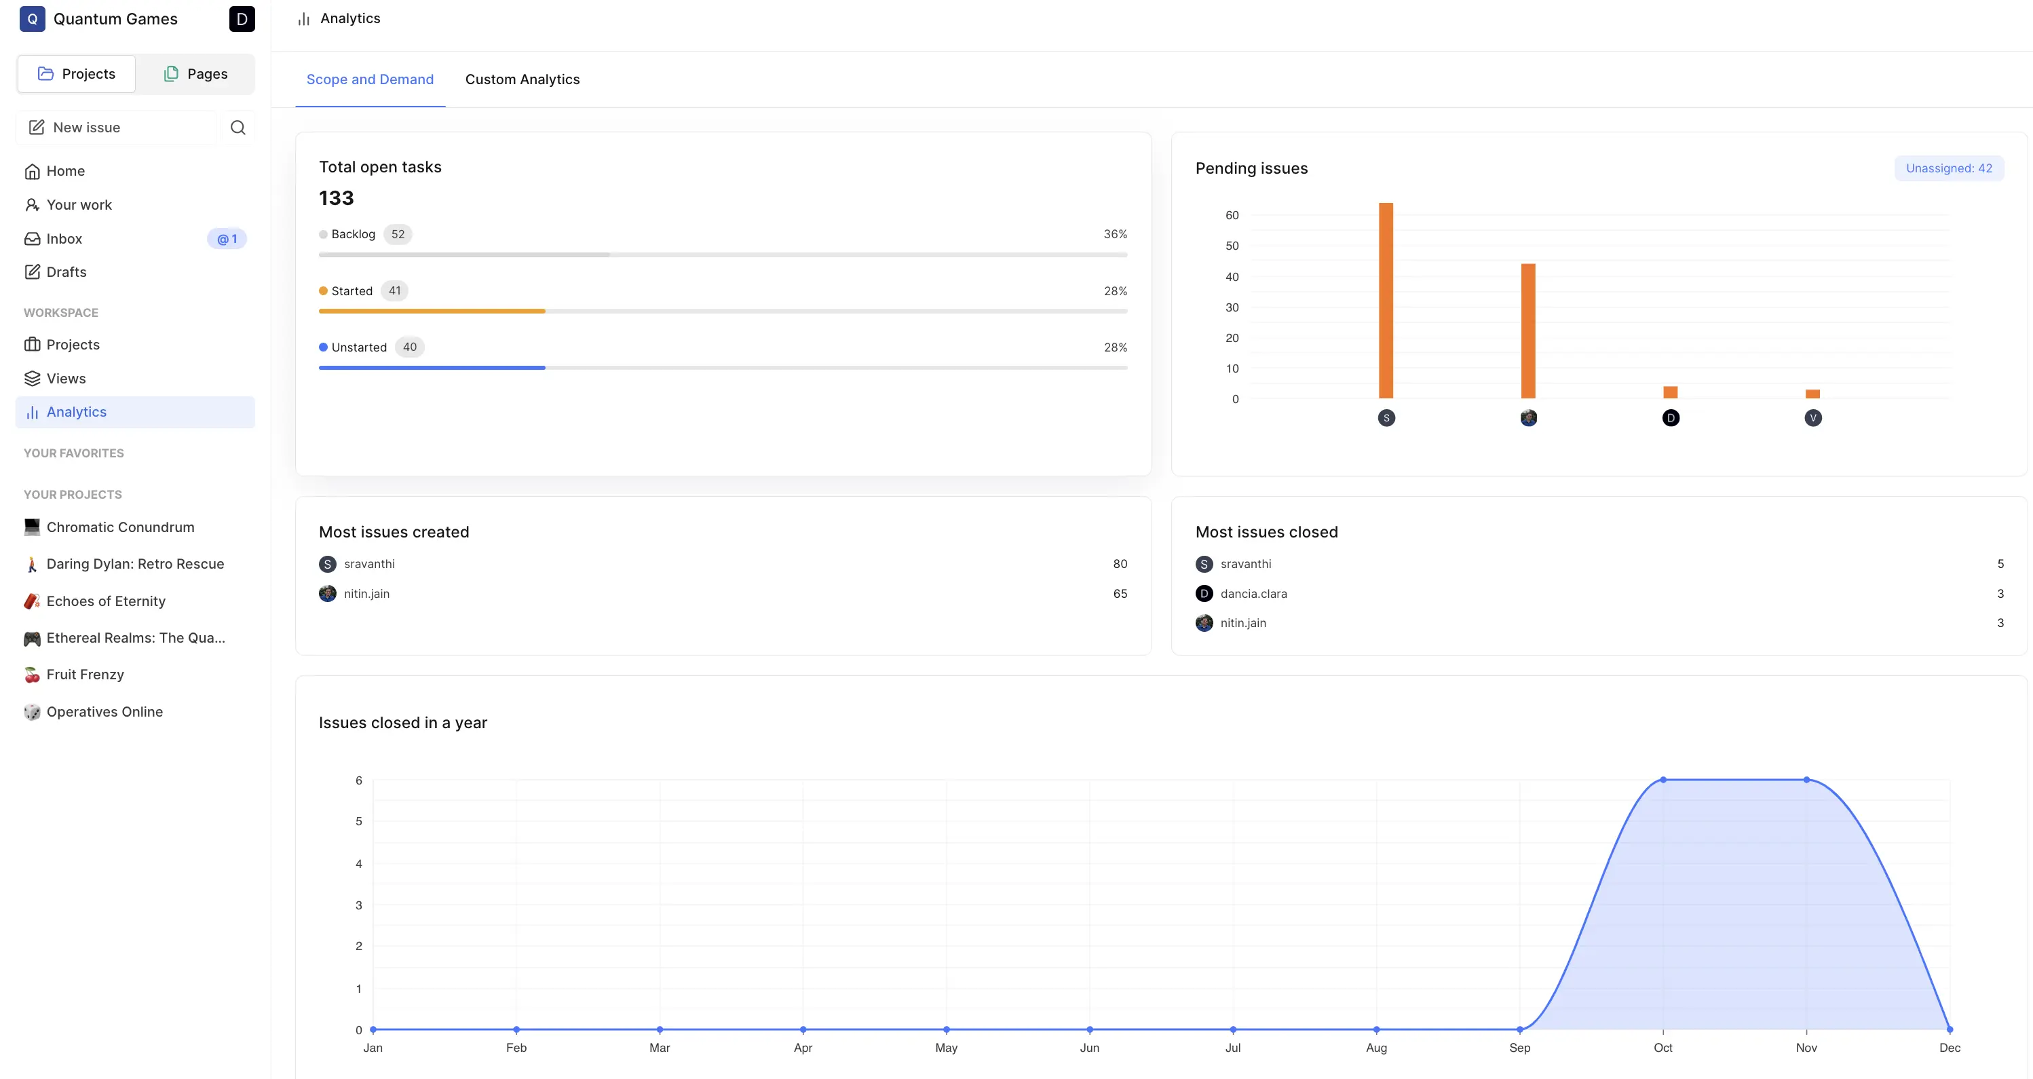
Task: Click the workspace Projects briefcase icon
Action: pos(33,345)
